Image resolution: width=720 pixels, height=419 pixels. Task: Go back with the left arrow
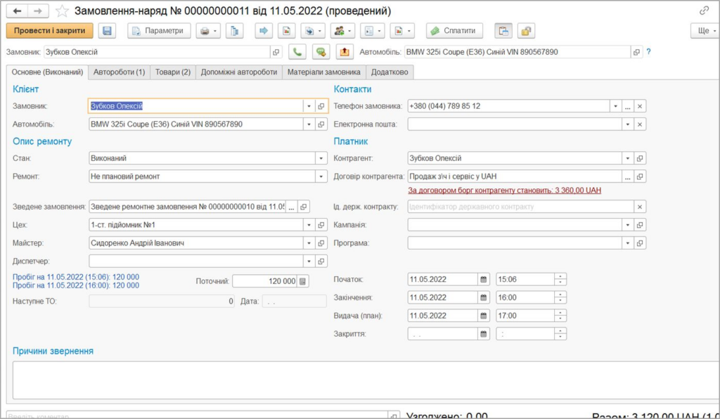tap(17, 11)
